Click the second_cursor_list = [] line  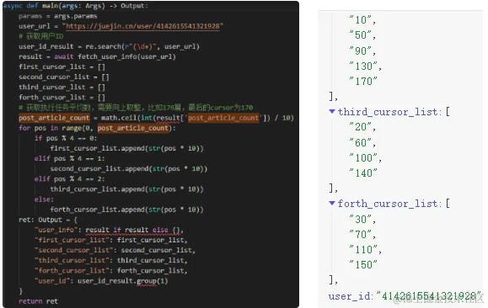(64, 77)
